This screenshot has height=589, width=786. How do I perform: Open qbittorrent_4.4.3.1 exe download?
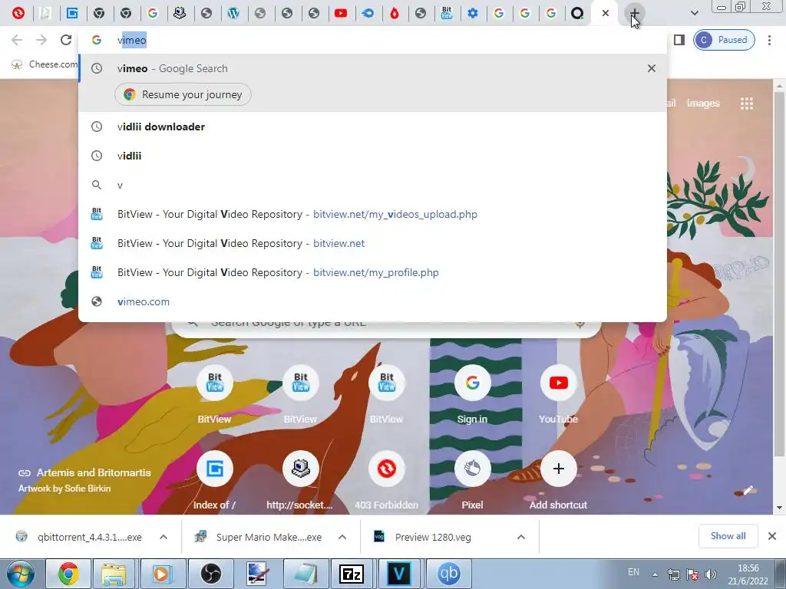coord(80,538)
